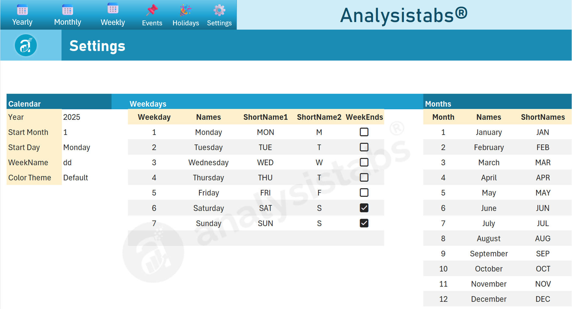Select the DEC short name cell
The height and width of the screenshot is (309, 572).
coord(543,299)
